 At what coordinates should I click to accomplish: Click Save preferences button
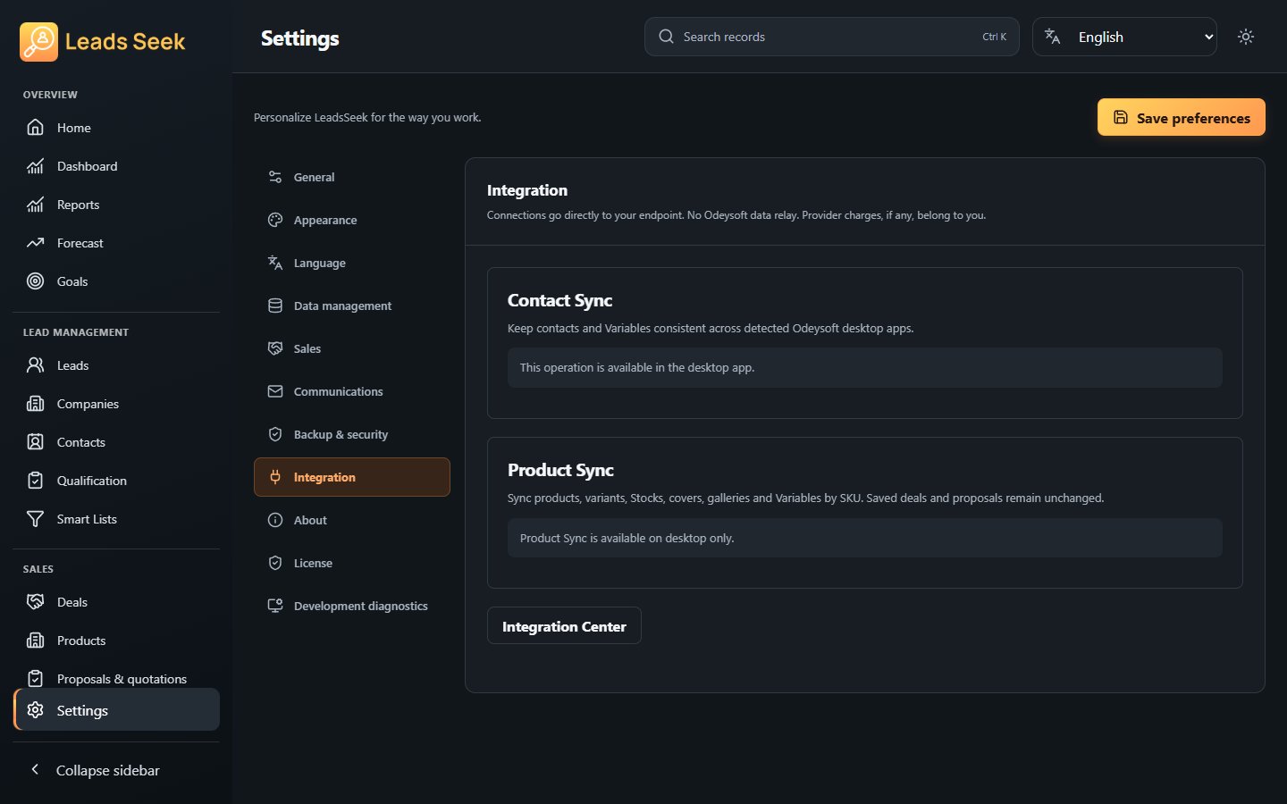[x=1181, y=117]
